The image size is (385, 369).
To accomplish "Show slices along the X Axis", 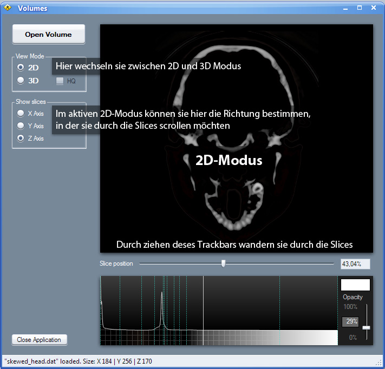I will [x=21, y=114].
